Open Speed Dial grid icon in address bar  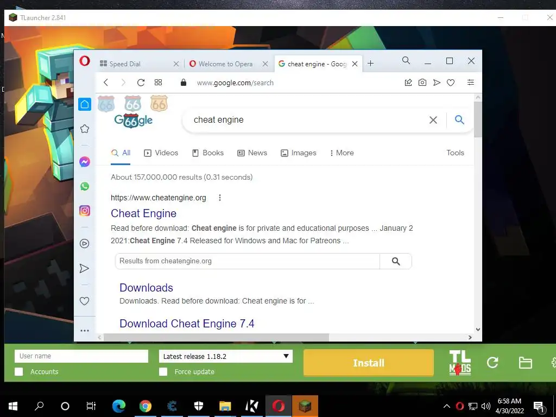158,83
